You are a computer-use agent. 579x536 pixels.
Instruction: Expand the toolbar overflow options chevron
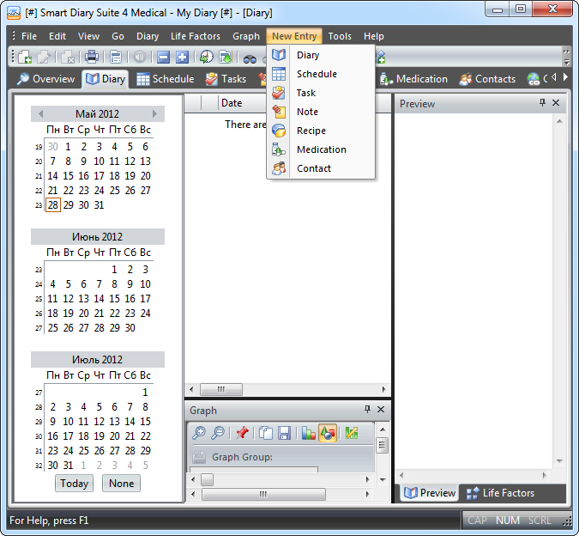pos(566,56)
